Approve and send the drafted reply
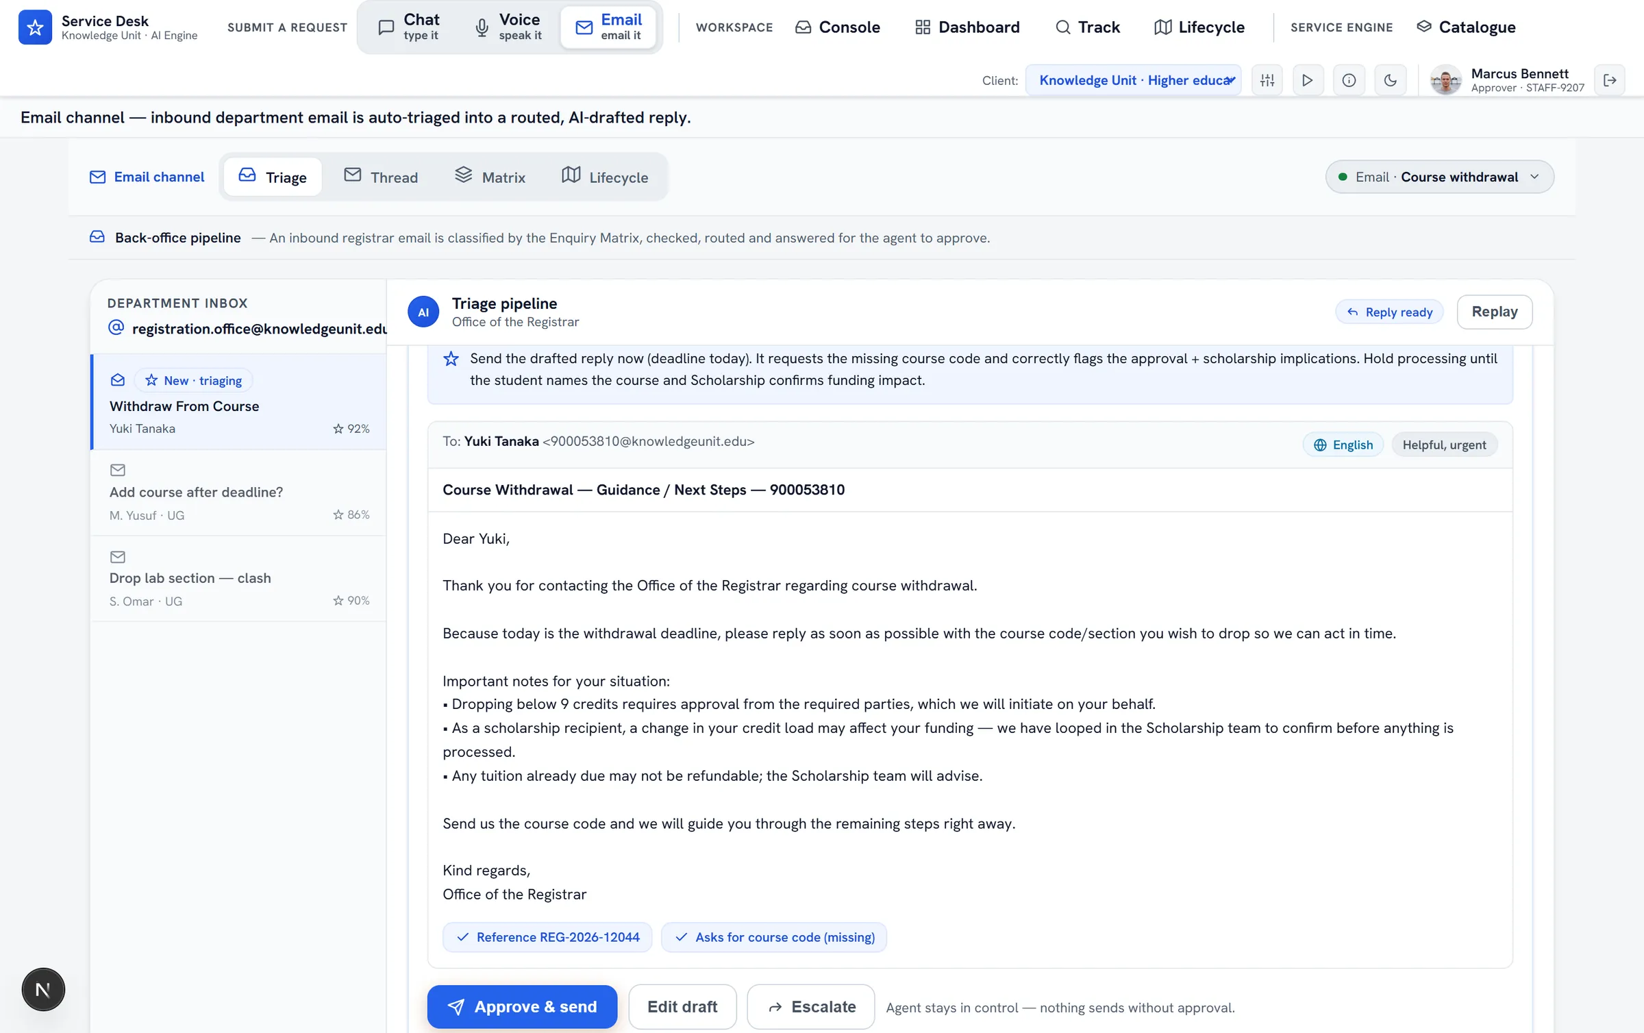1644x1033 pixels. pos(522,1007)
